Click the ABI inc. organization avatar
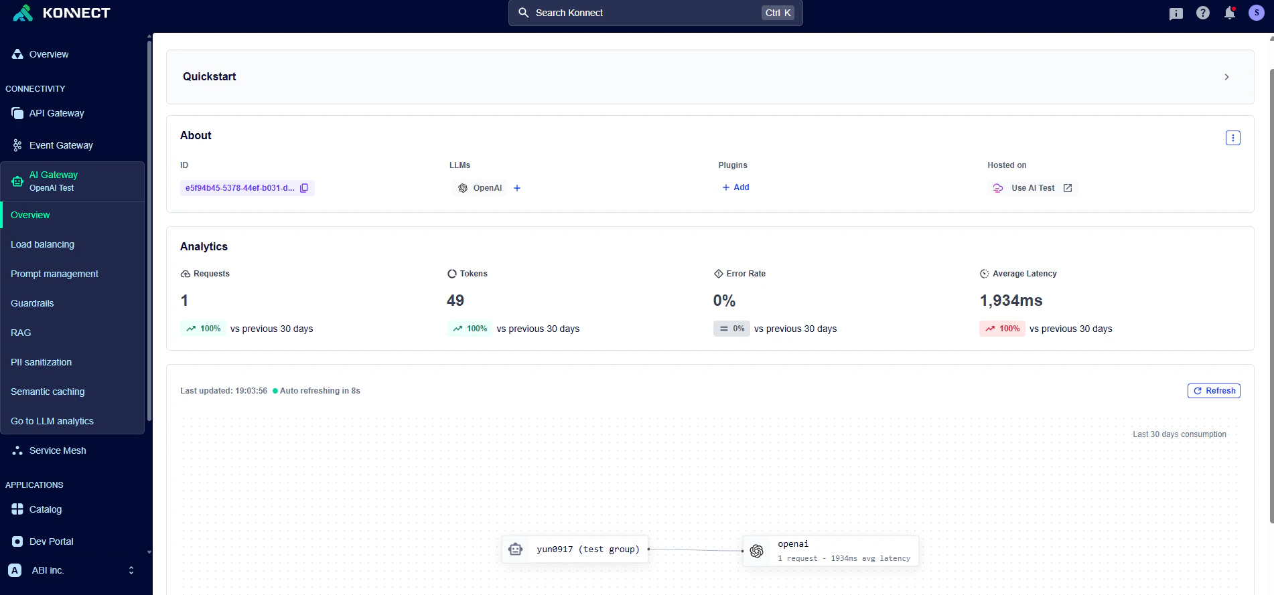The width and height of the screenshot is (1274, 595). tap(15, 570)
